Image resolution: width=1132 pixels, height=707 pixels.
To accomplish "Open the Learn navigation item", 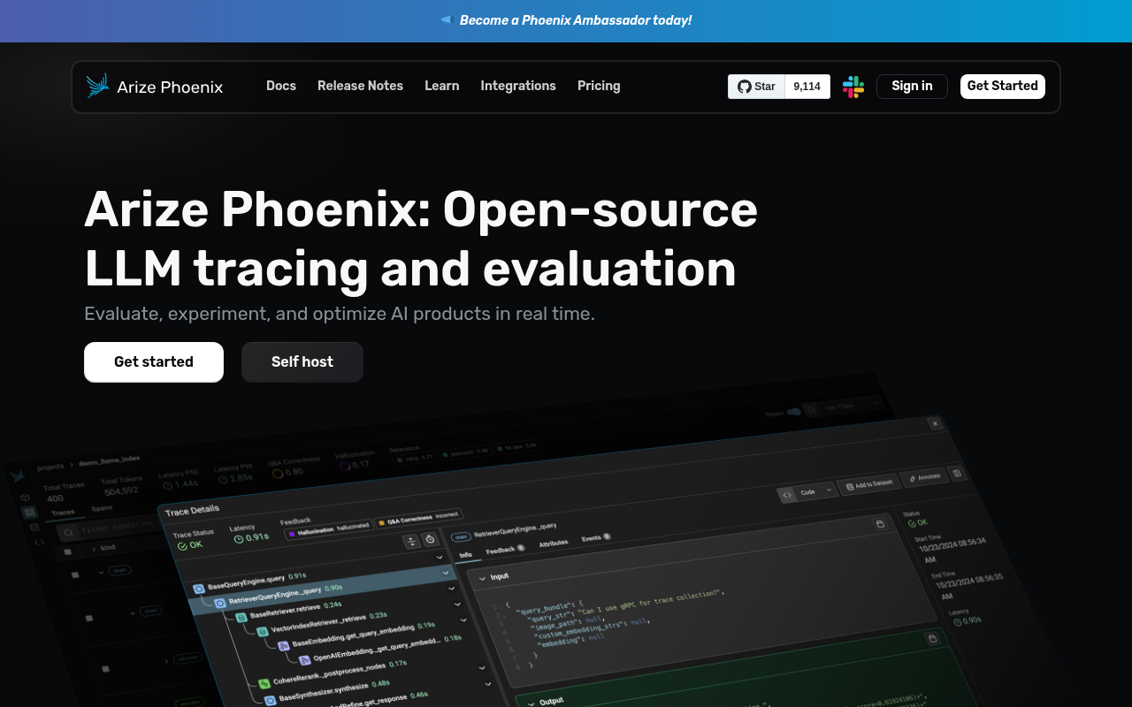I will coord(441,86).
